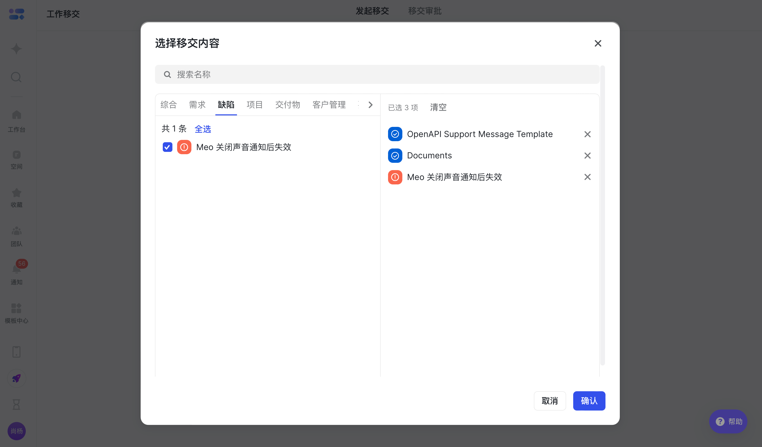Click the hourglass icon in sidebar
762x447 pixels.
pyautogui.click(x=16, y=404)
